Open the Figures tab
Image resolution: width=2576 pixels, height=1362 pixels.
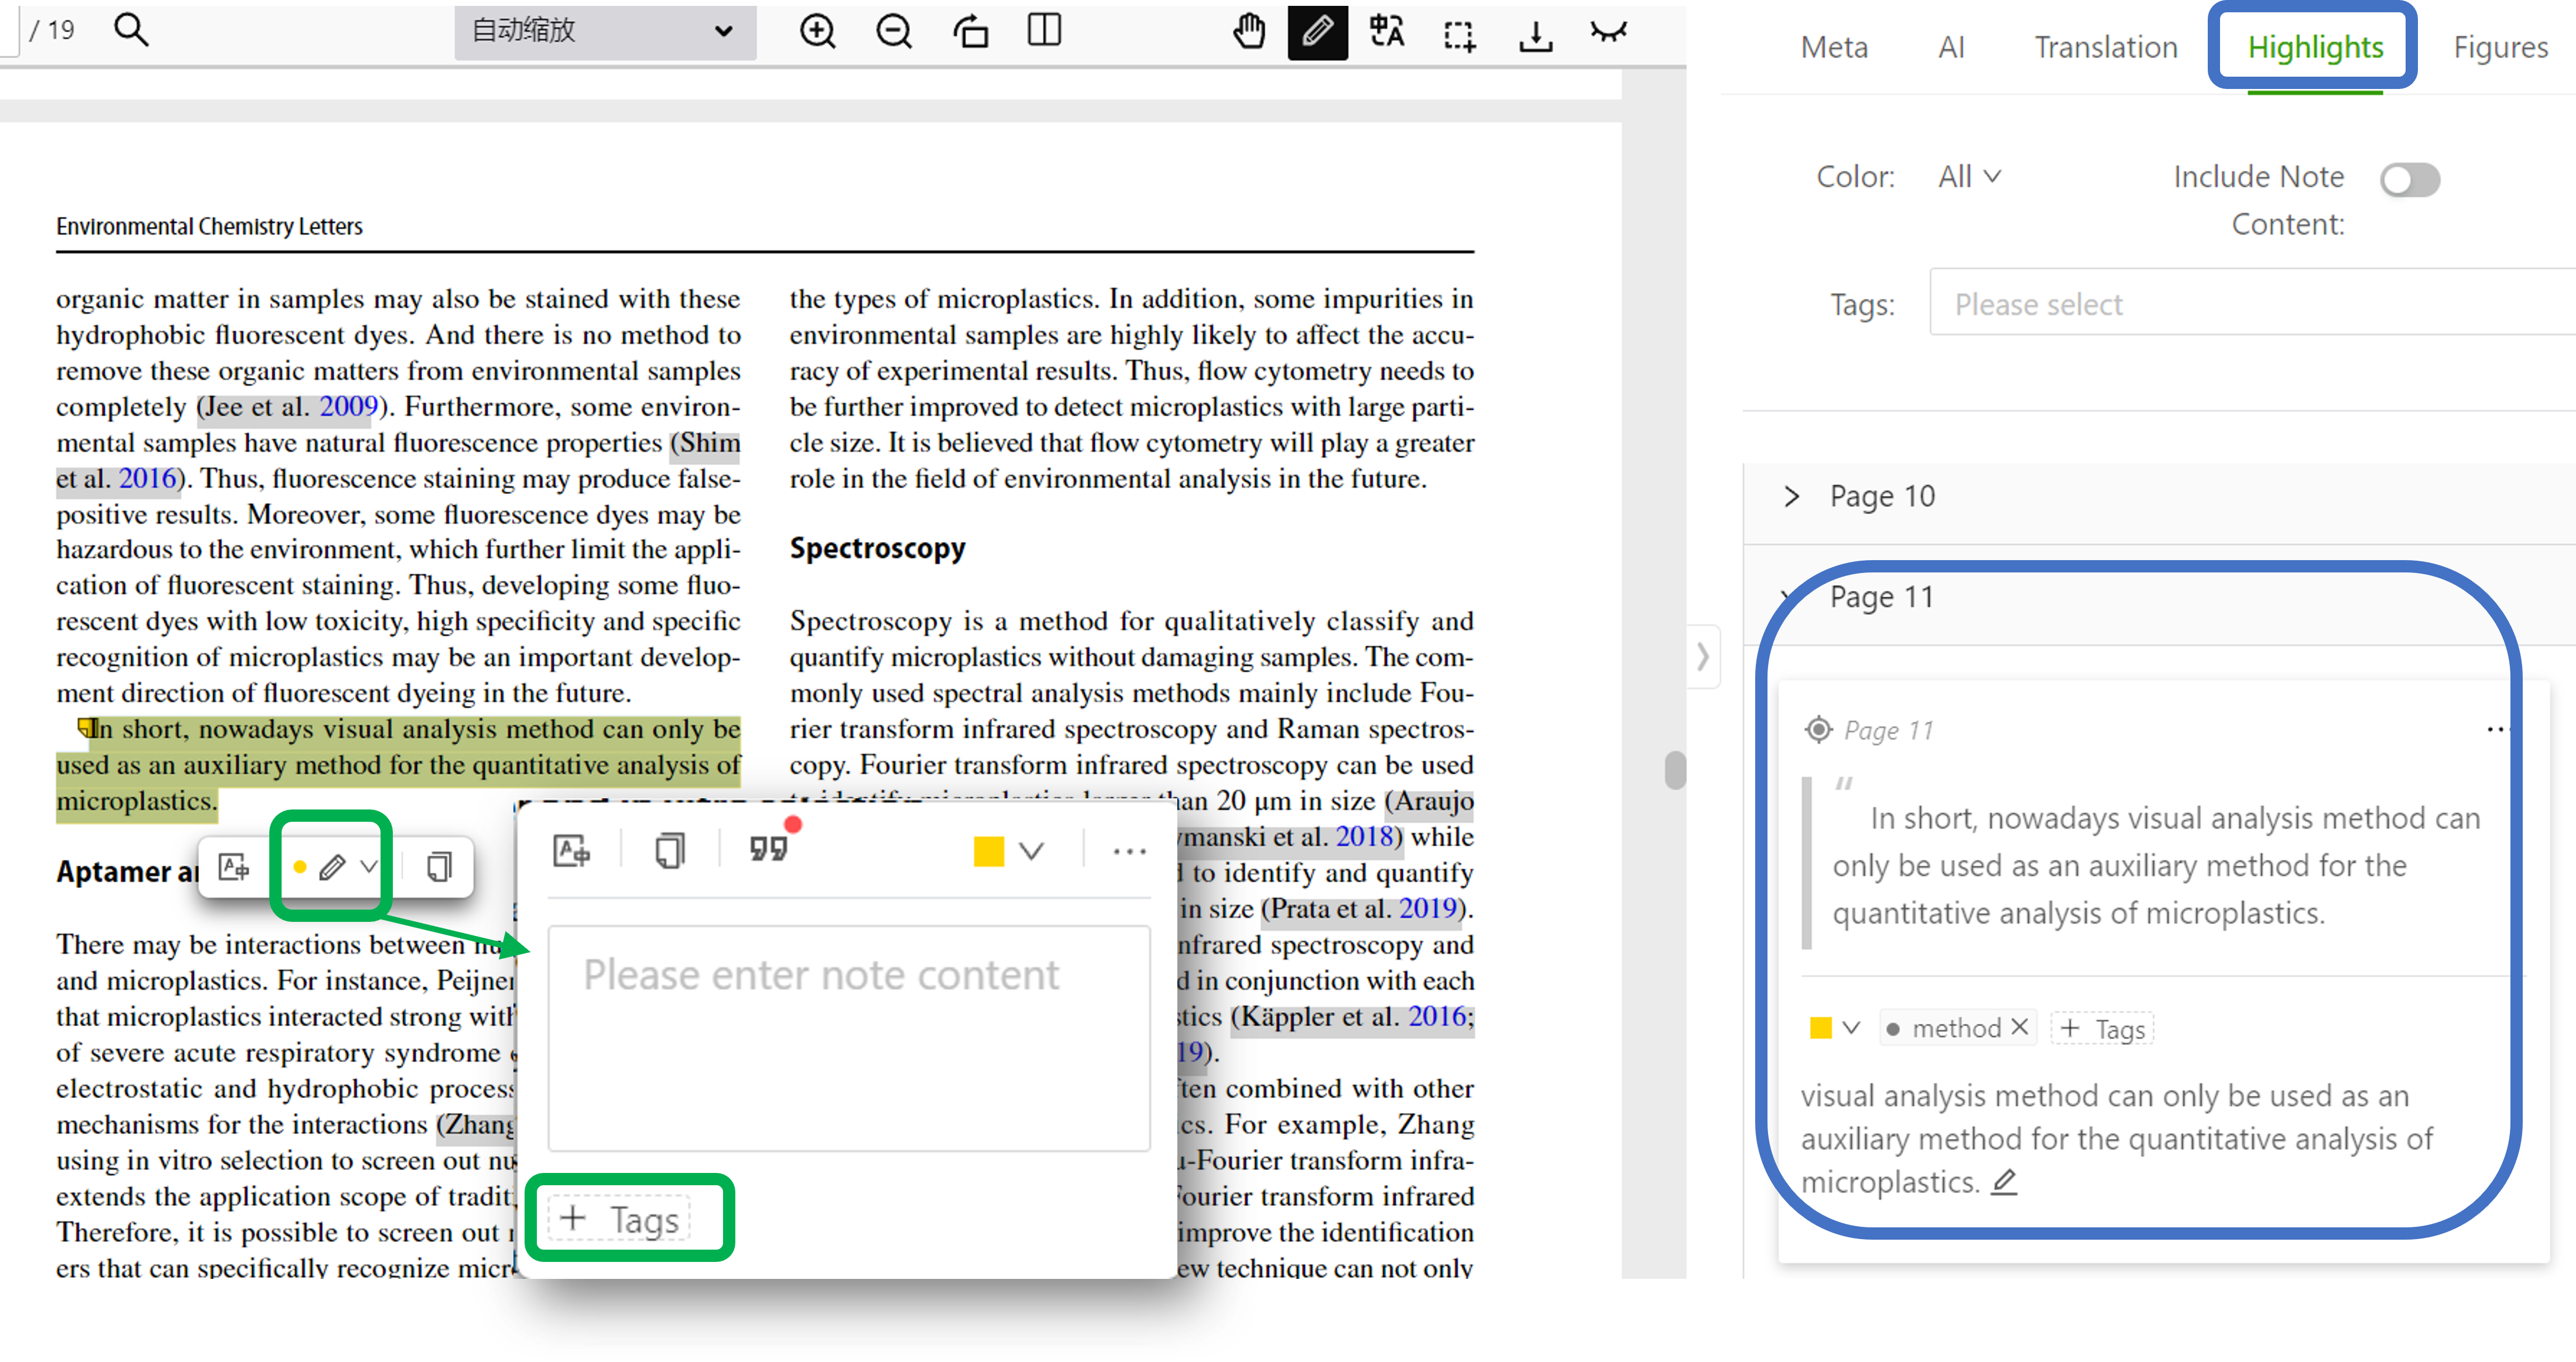click(2499, 47)
